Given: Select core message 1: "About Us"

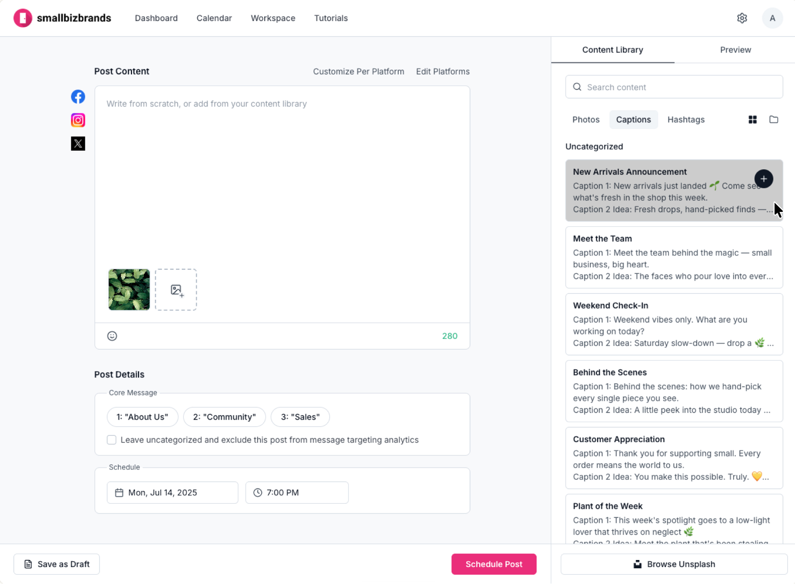Looking at the screenshot, I should 142,417.
